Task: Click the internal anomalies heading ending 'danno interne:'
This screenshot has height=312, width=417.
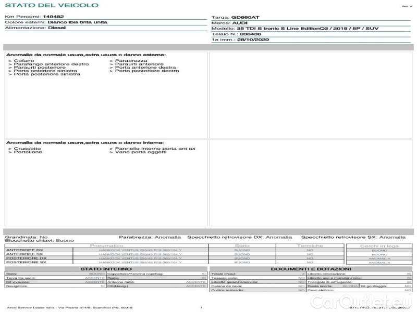Action: click(85, 142)
